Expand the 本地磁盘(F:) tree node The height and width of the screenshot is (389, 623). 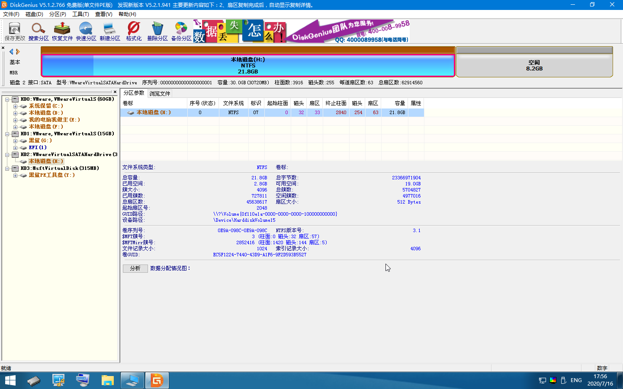(15, 127)
